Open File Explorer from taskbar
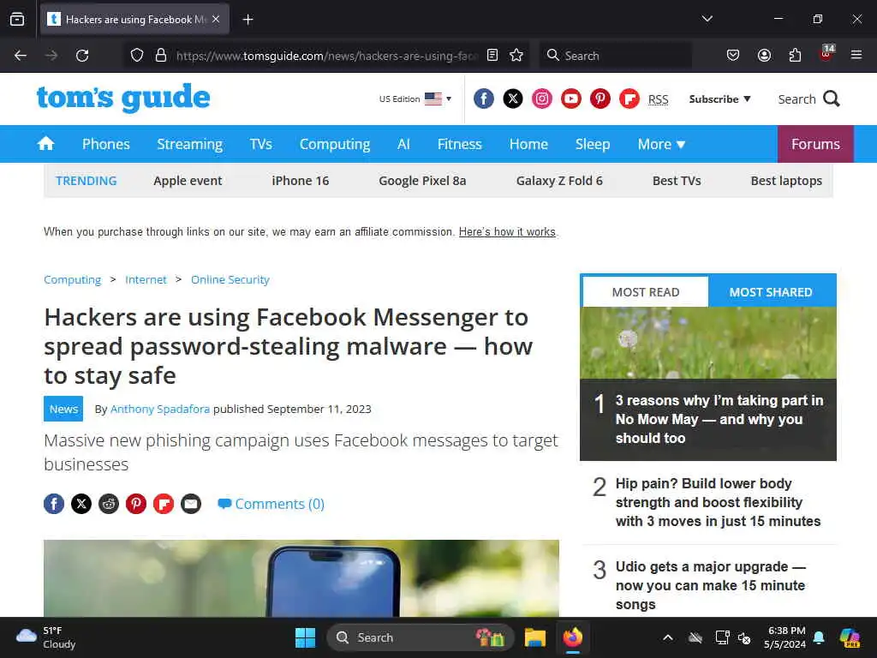This screenshot has height=658, width=877. pos(534,637)
